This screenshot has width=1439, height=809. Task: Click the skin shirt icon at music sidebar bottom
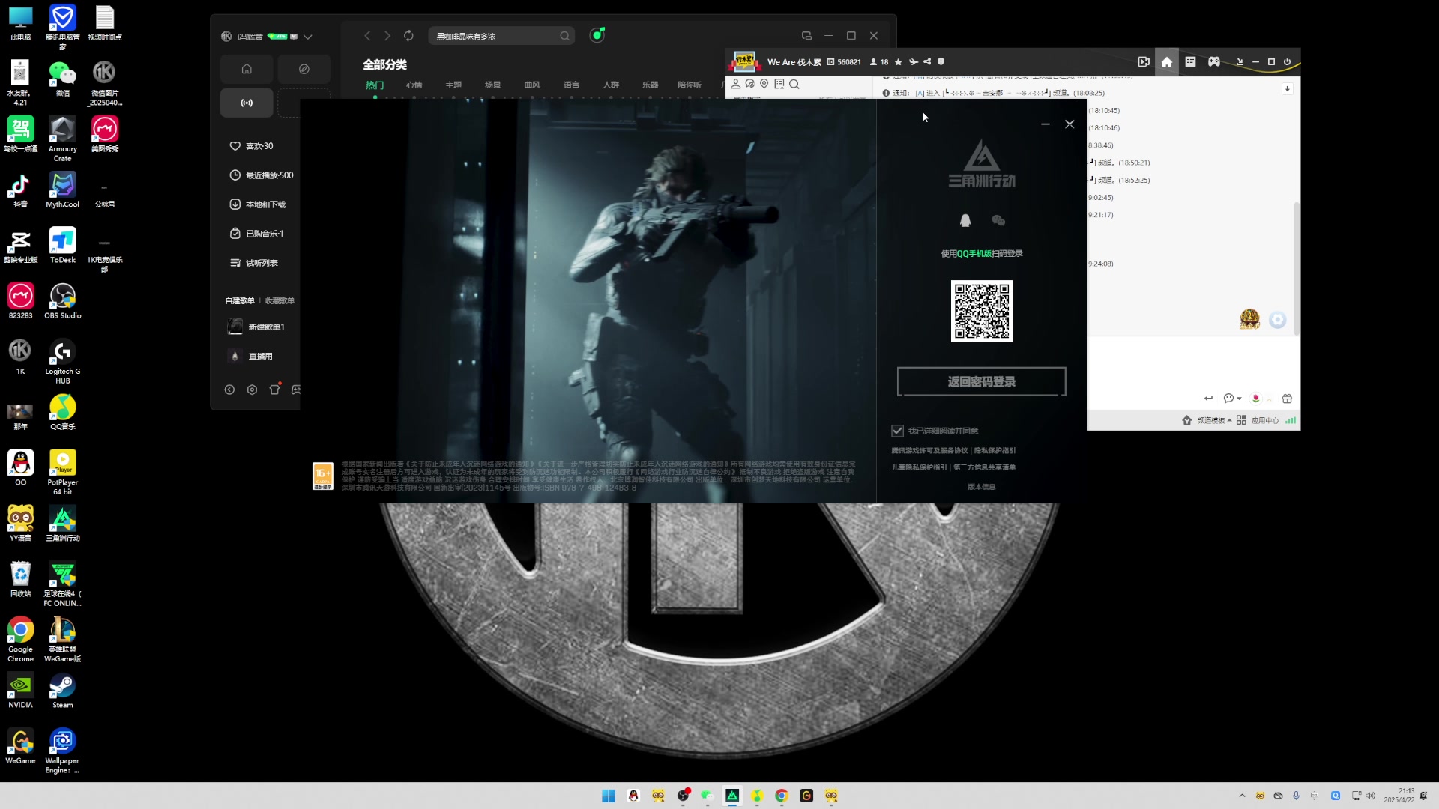275,389
